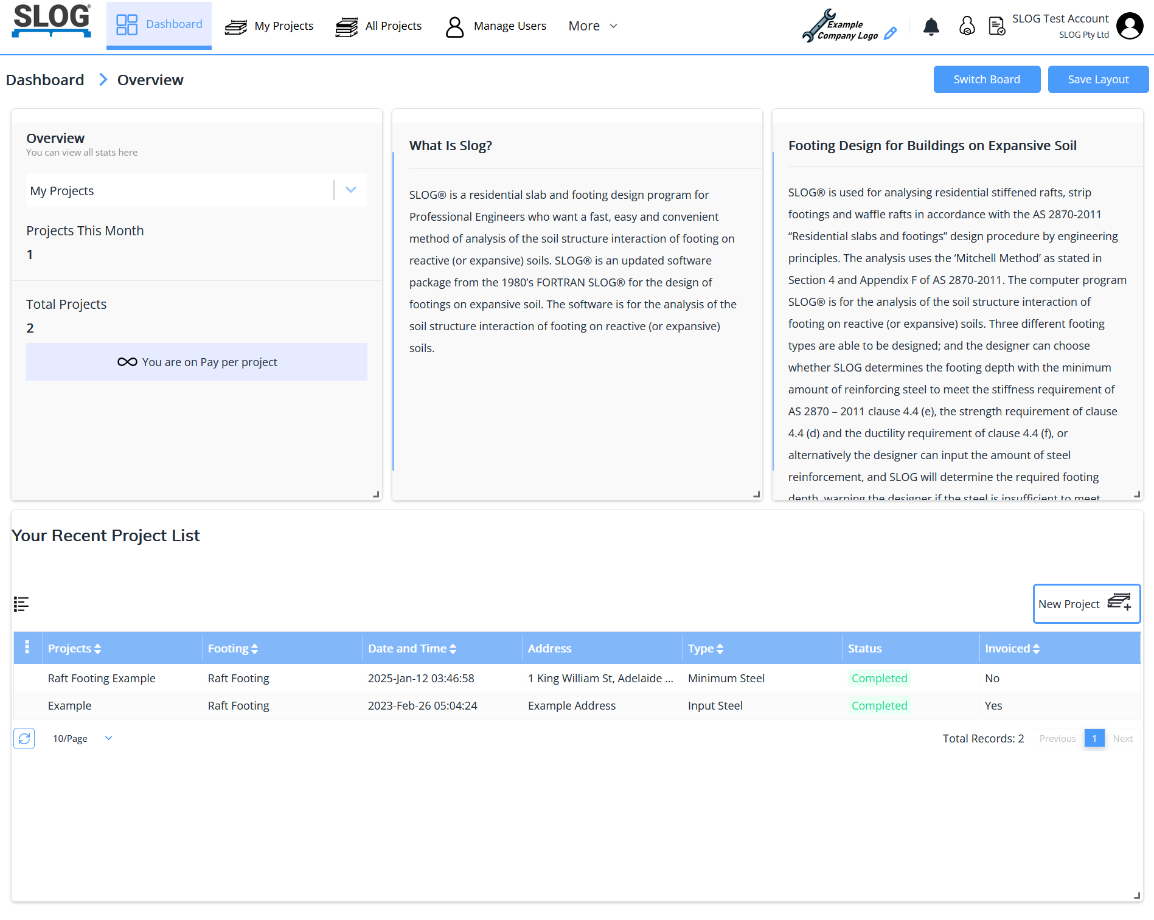Click the Switch Board button
Viewport: 1154px width, 920px height.
[986, 80]
